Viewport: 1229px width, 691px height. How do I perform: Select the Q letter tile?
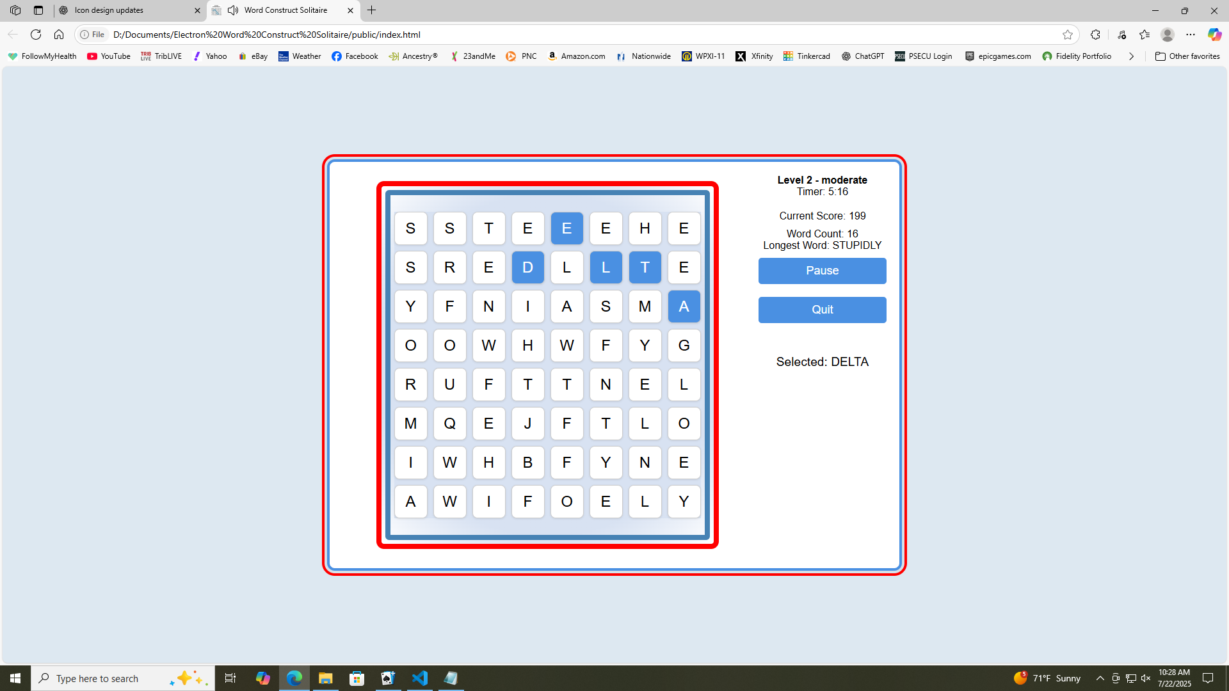click(449, 424)
